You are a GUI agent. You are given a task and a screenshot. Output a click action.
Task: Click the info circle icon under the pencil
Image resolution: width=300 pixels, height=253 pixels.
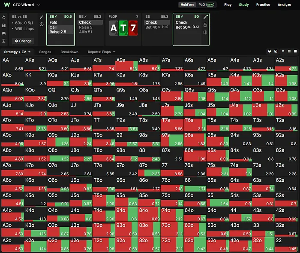click(42, 24)
